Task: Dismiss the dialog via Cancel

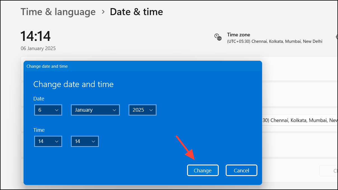Action: [x=241, y=170]
